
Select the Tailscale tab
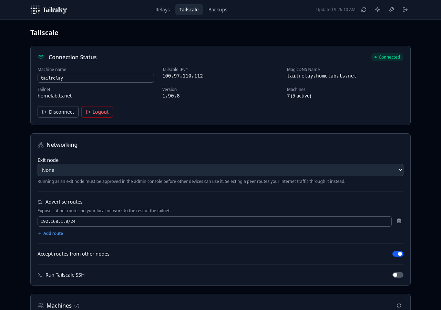click(189, 10)
